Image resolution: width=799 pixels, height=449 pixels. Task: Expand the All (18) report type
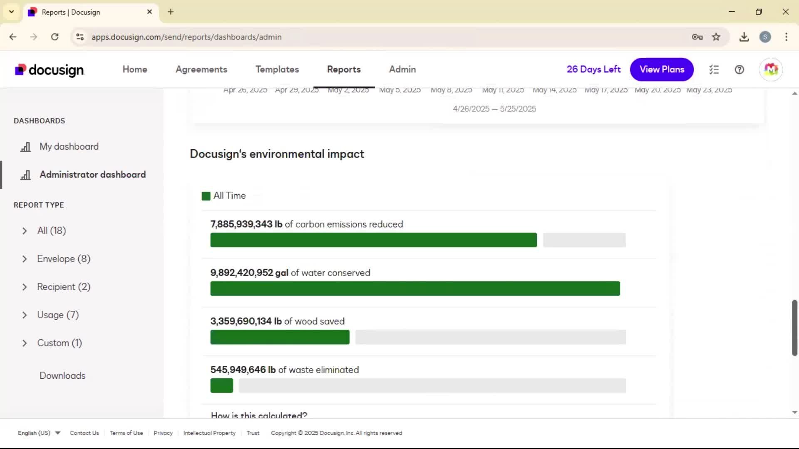pyautogui.click(x=25, y=231)
